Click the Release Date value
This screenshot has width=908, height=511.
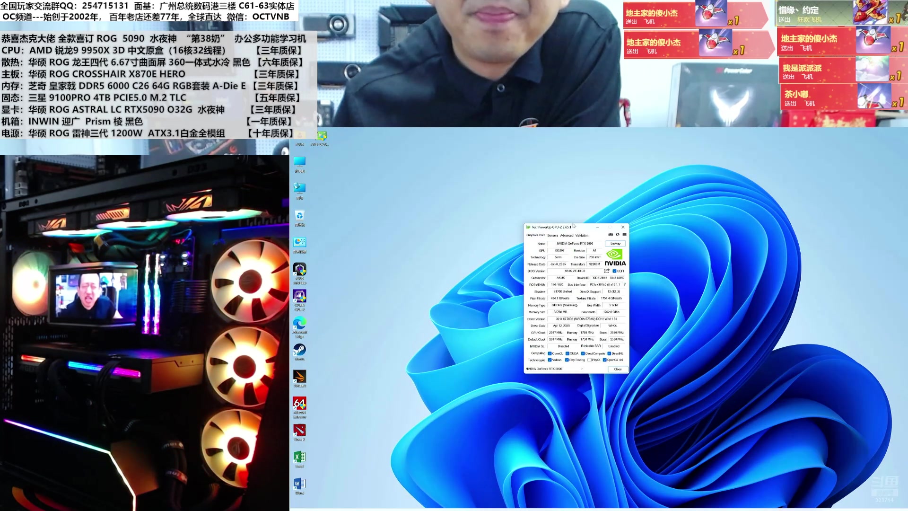tap(558, 264)
